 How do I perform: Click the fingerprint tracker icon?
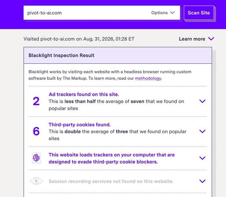click(x=36, y=158)
